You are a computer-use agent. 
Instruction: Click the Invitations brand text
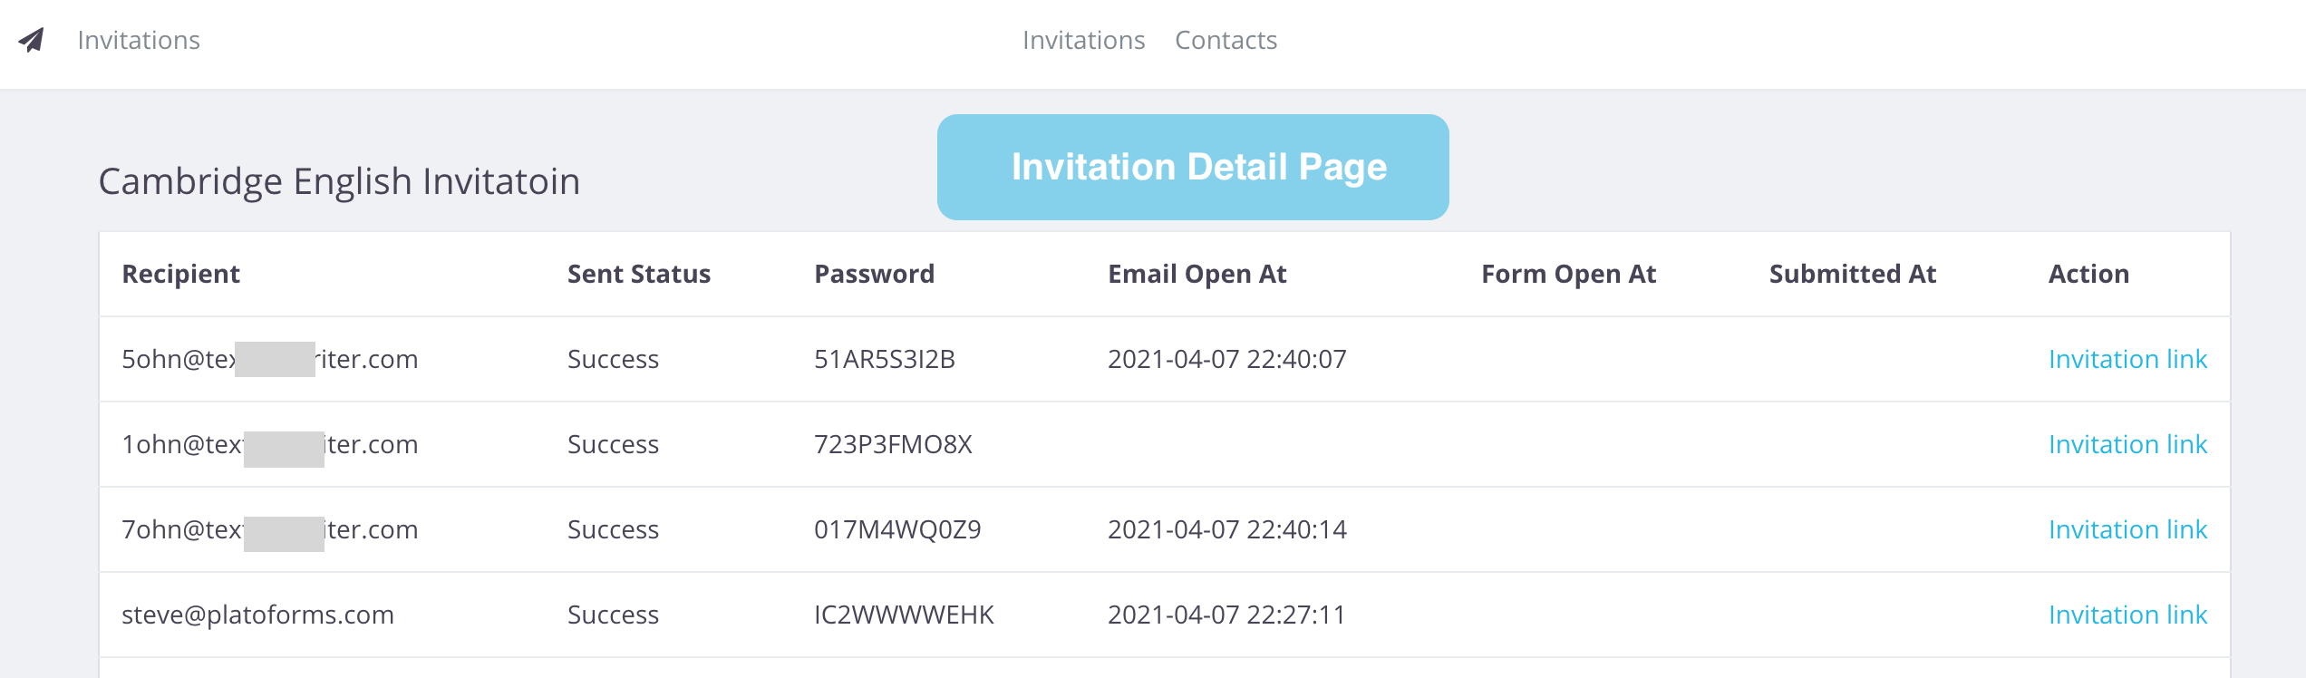[139, 40]
